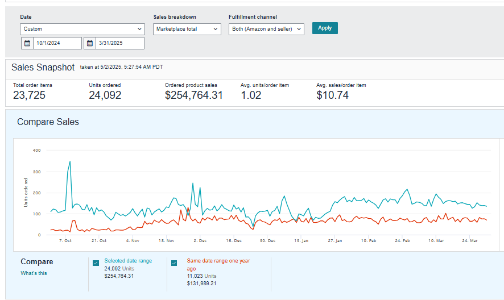Select the Units ordered value 24,092 in snapshot
The width and height of the screenshot is (504, 300).
(x=105, y=95)
